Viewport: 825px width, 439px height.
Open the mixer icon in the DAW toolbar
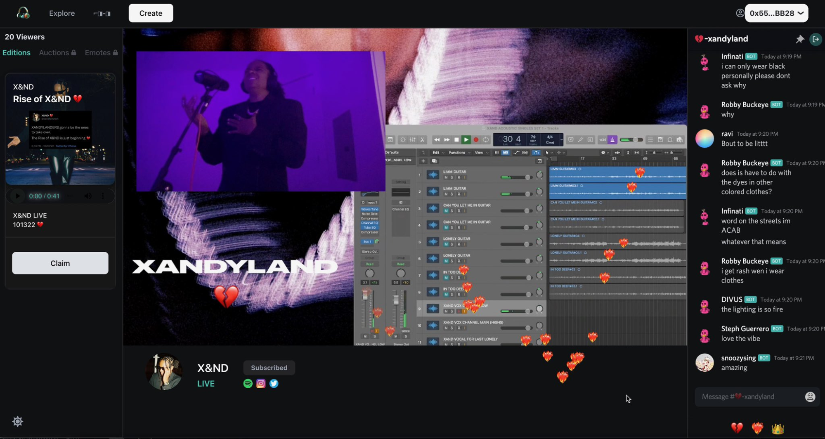click(412, 140)
